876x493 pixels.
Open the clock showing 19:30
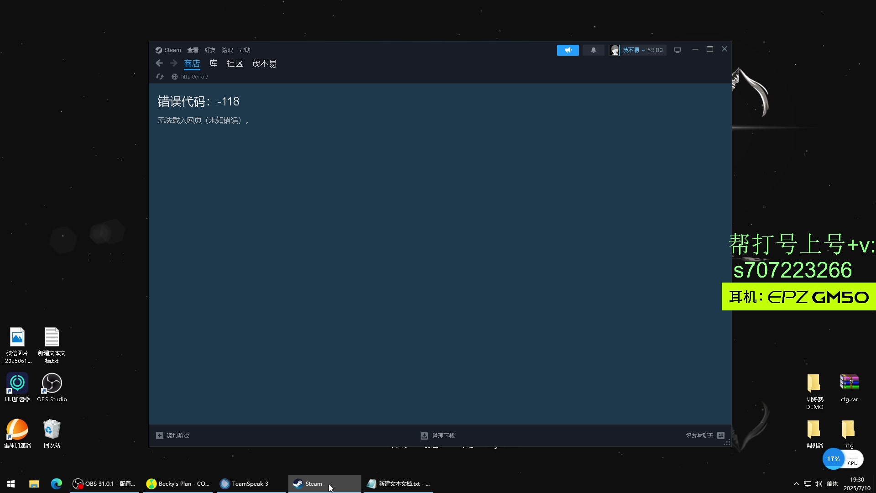[857, 484]
